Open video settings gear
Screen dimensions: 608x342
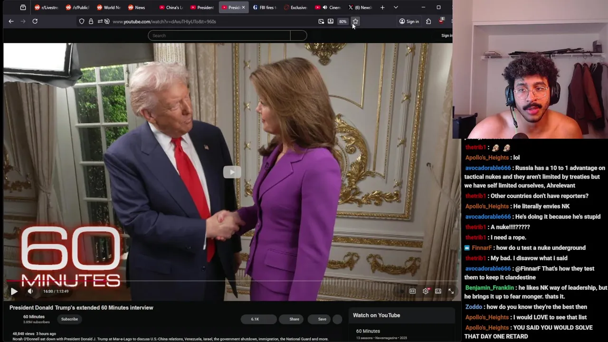426,291
